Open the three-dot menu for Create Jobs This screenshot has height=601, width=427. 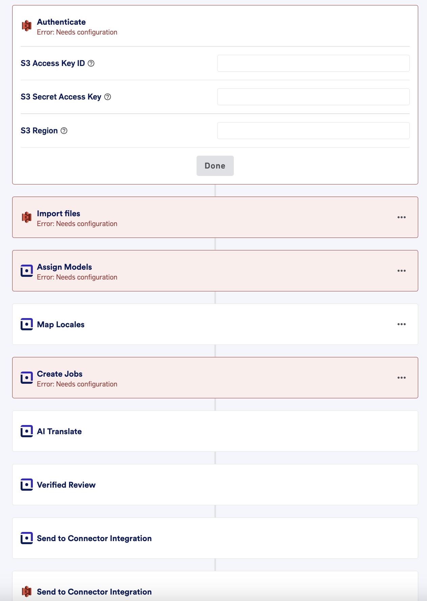(x=402, y=378)
